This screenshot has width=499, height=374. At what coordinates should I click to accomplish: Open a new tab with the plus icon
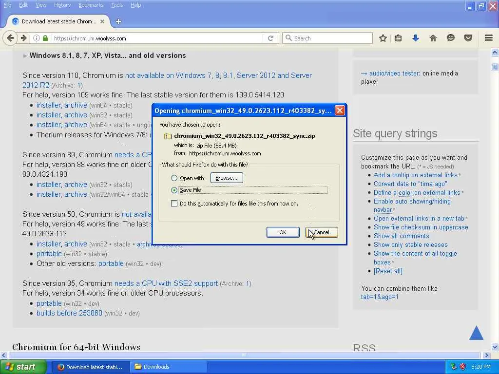pos(118,21)
